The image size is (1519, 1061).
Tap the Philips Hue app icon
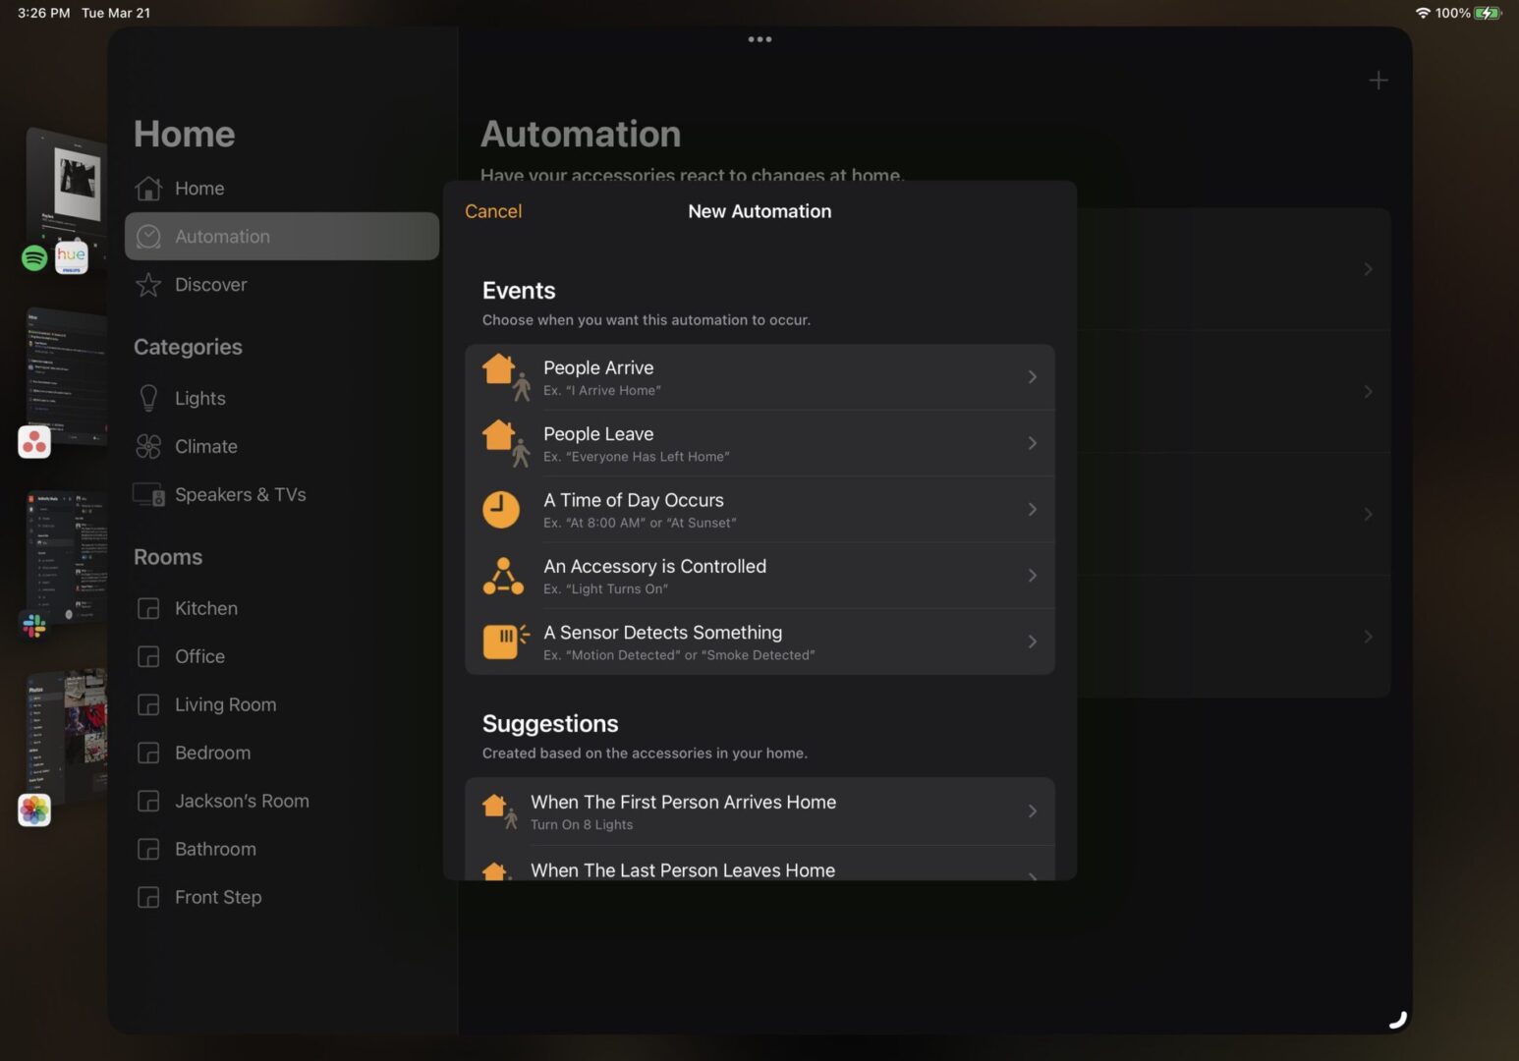click(x=71, y=257)
